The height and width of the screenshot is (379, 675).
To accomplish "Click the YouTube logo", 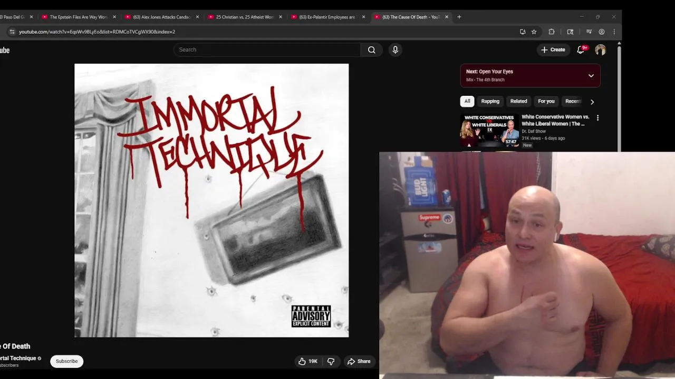I will click(5, 50).
